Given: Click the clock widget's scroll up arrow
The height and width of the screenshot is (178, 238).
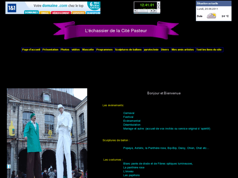Looking at the screenshot, I should click(x=158, y=4).
